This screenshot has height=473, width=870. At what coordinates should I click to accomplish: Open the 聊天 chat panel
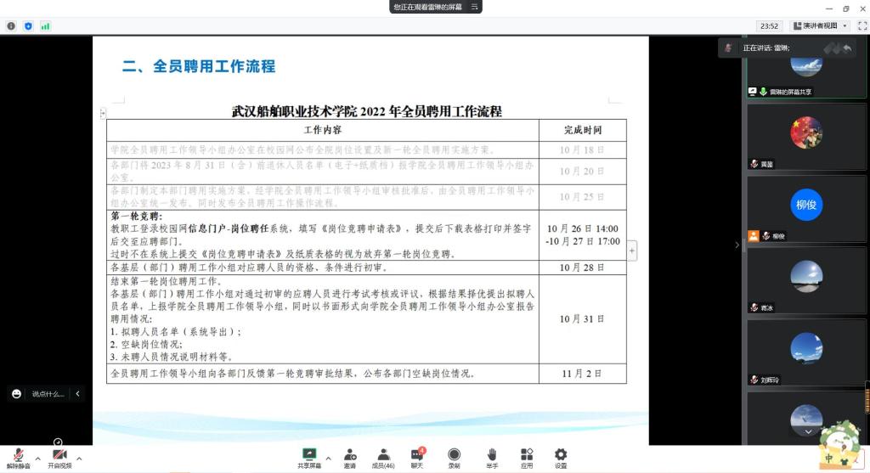[x=417, y=457]
